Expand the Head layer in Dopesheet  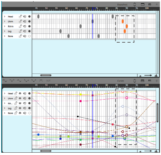click(5, 17)
